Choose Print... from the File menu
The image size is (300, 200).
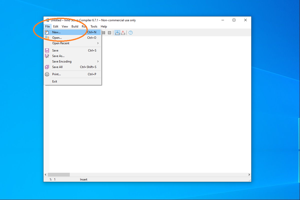pyautogui.click(x=72, y=74)
